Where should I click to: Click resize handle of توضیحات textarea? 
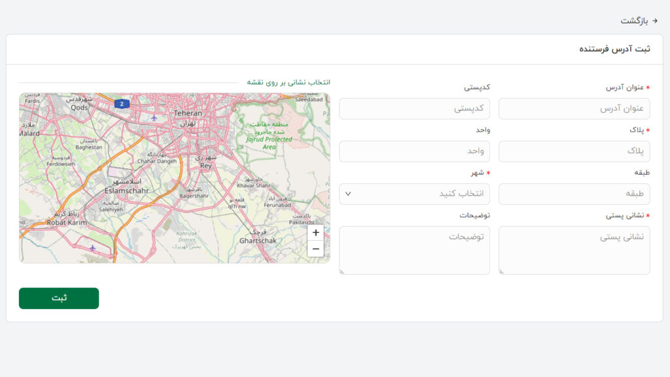[x=342, y=271]
